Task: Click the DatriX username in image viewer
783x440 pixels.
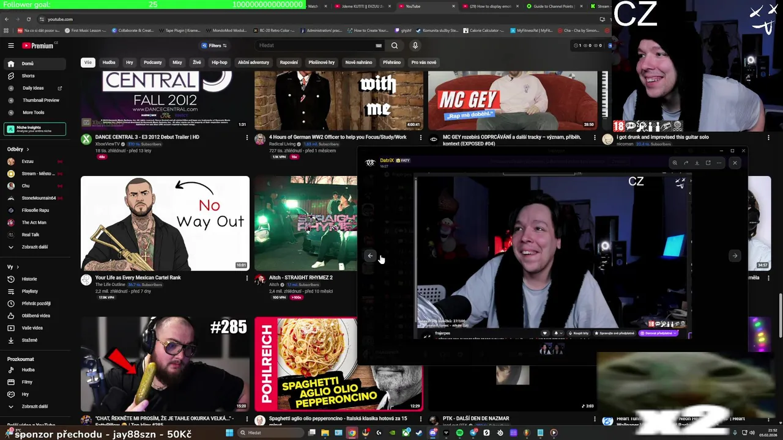Action: click(387, 160)
